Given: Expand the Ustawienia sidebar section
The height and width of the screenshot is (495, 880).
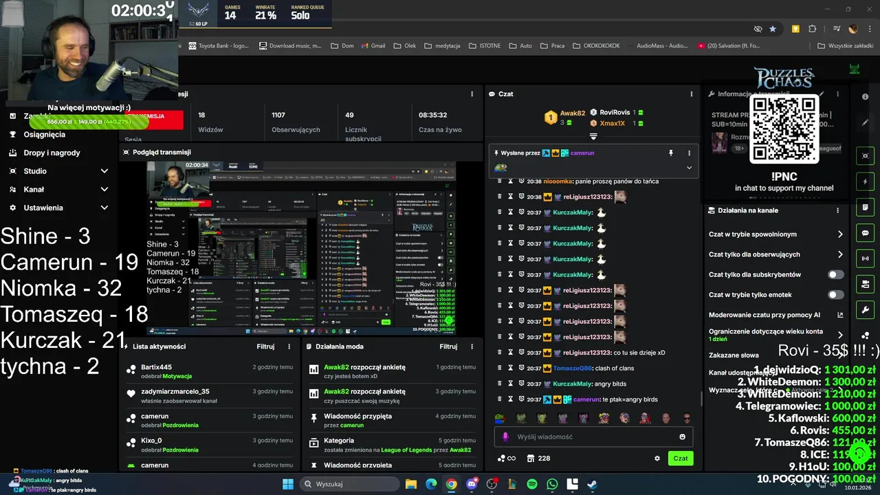Looking at the screenshot, I should tap(104, 208).
